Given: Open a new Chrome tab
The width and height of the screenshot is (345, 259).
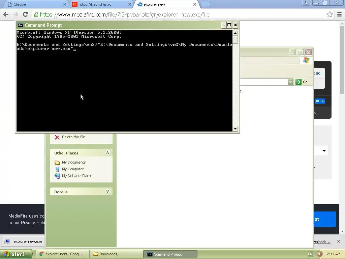Looking at the screenshot, I should pyautogui.click(x=206, y=4).
